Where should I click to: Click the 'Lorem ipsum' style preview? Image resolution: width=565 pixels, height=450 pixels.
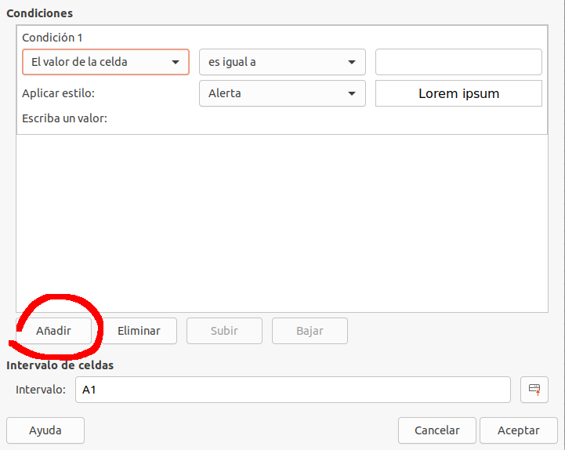tap(458, 93)
